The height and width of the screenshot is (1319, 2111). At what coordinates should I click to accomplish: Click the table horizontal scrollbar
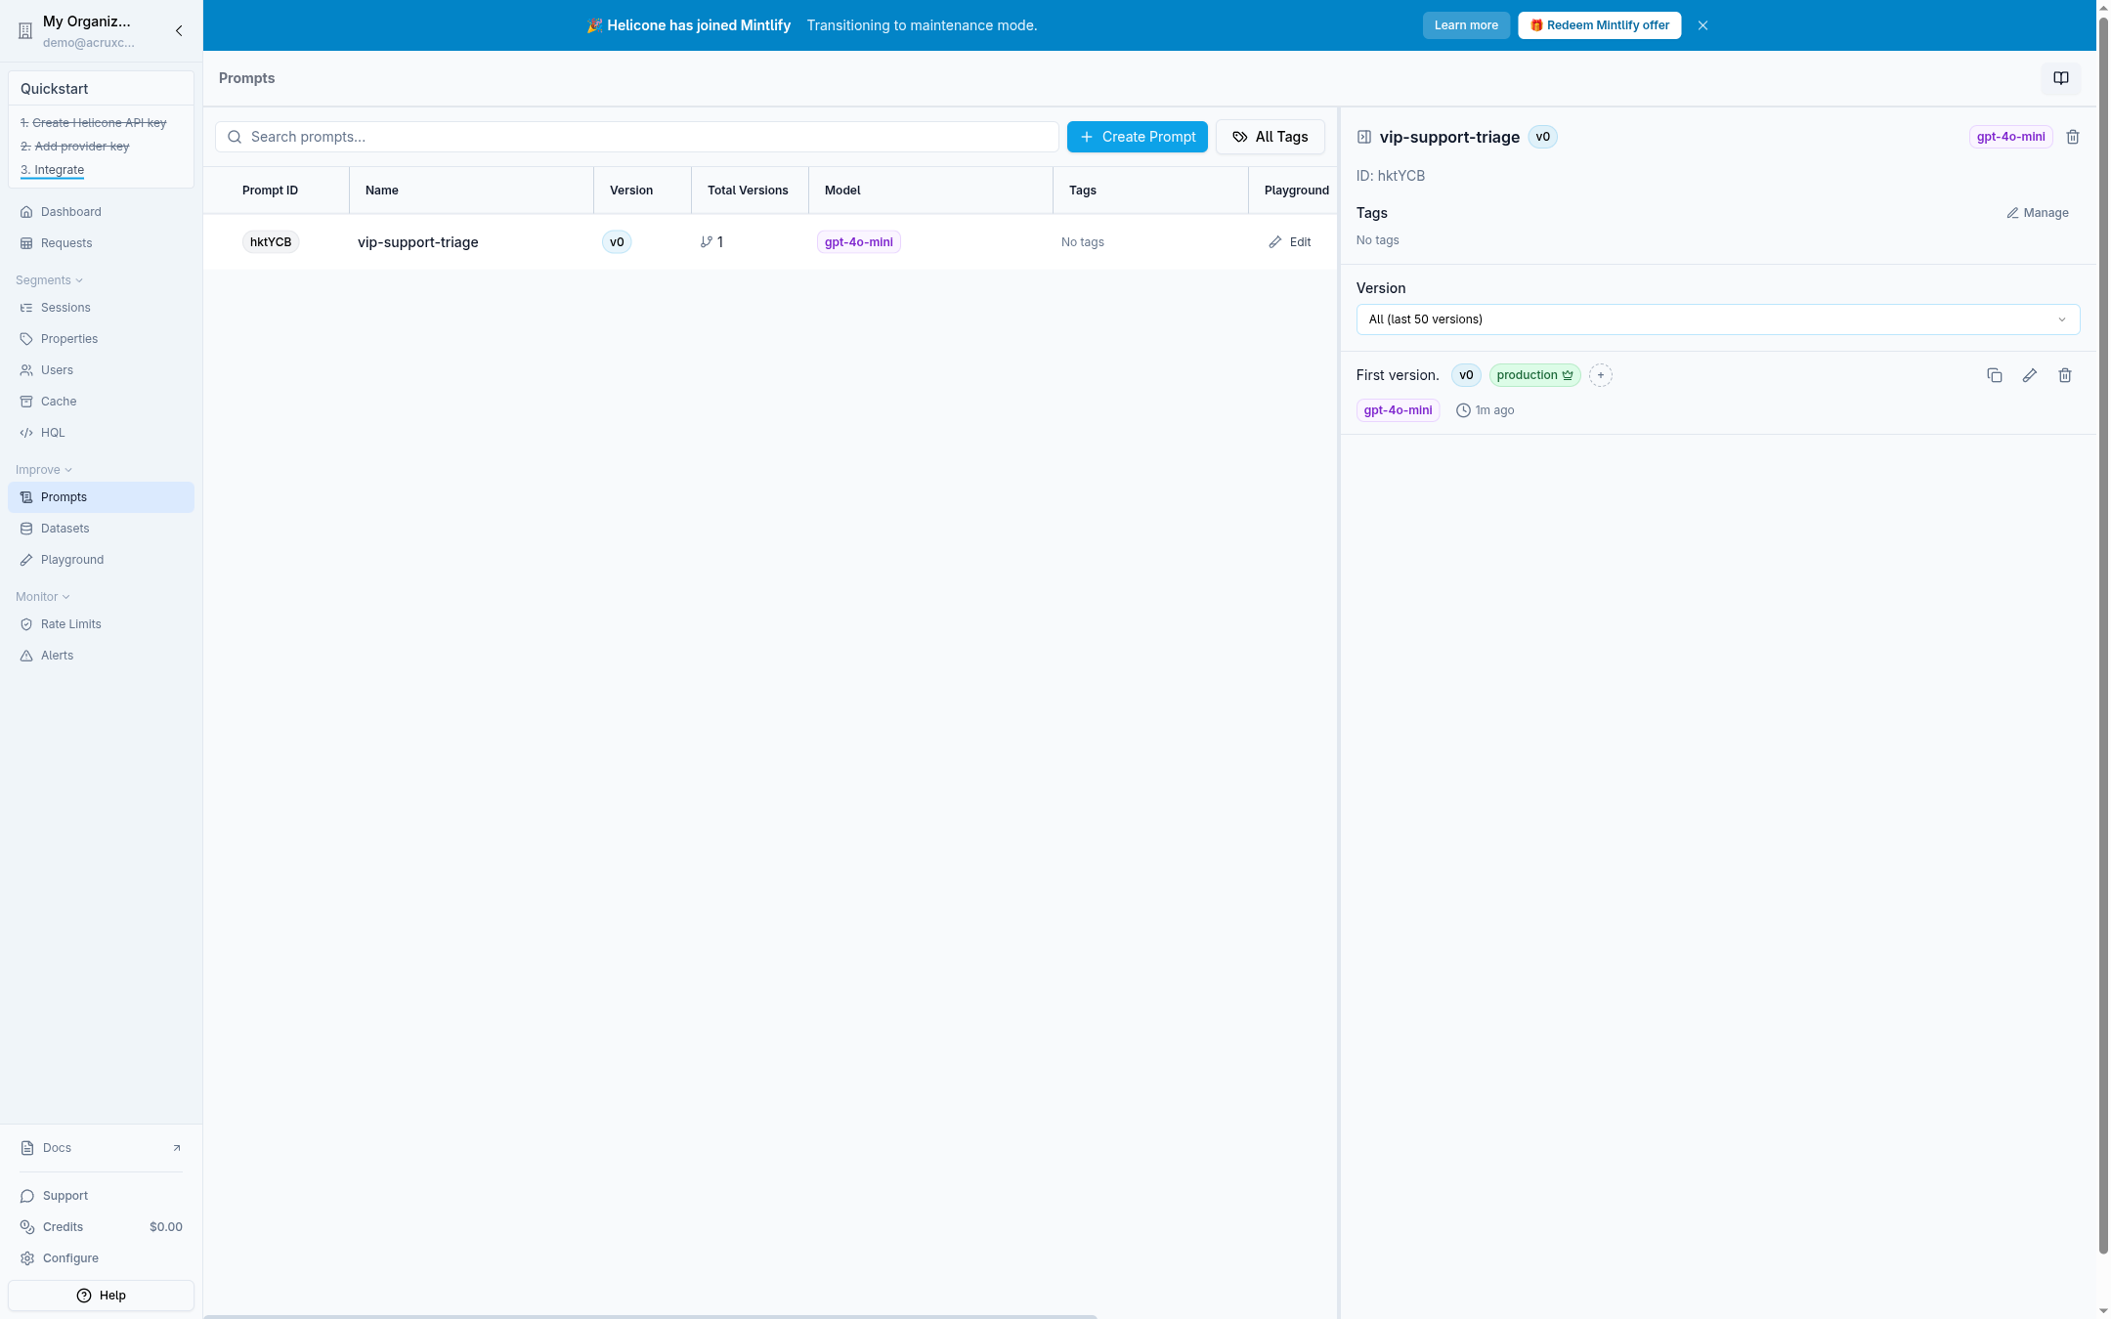(650, 1316)
